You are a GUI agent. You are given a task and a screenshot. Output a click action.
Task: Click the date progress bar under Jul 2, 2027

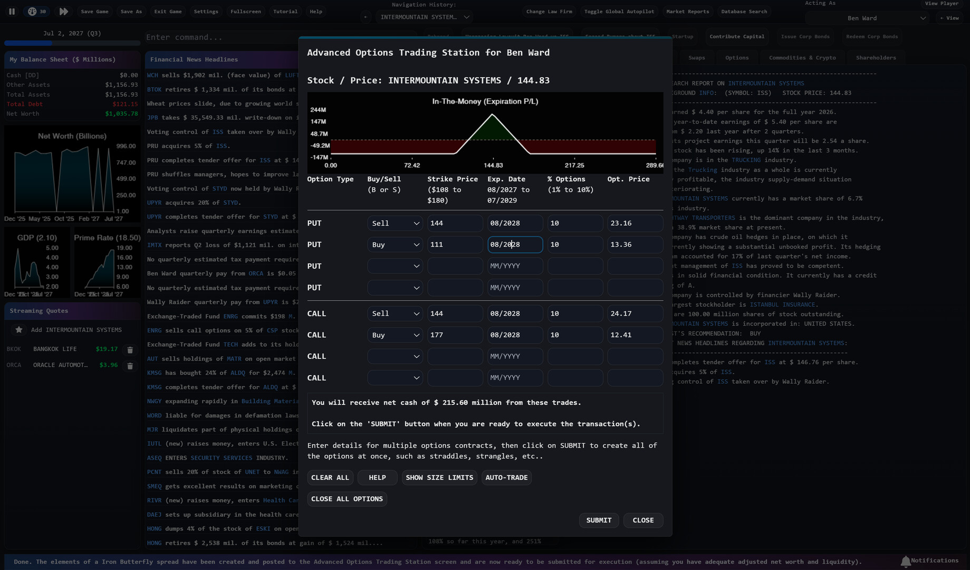72,43
